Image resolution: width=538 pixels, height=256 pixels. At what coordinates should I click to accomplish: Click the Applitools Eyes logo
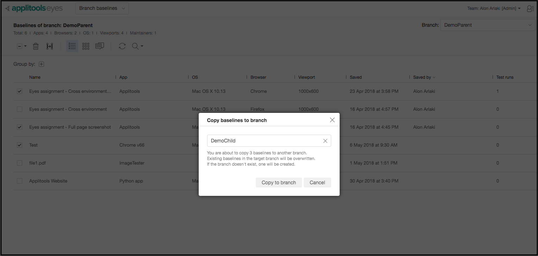coord(33,8)
